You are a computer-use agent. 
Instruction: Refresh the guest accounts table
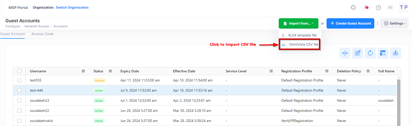click(370, 53)
